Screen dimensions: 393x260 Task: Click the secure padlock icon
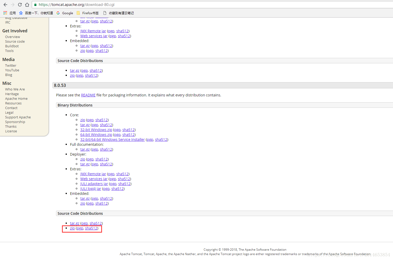35,5
